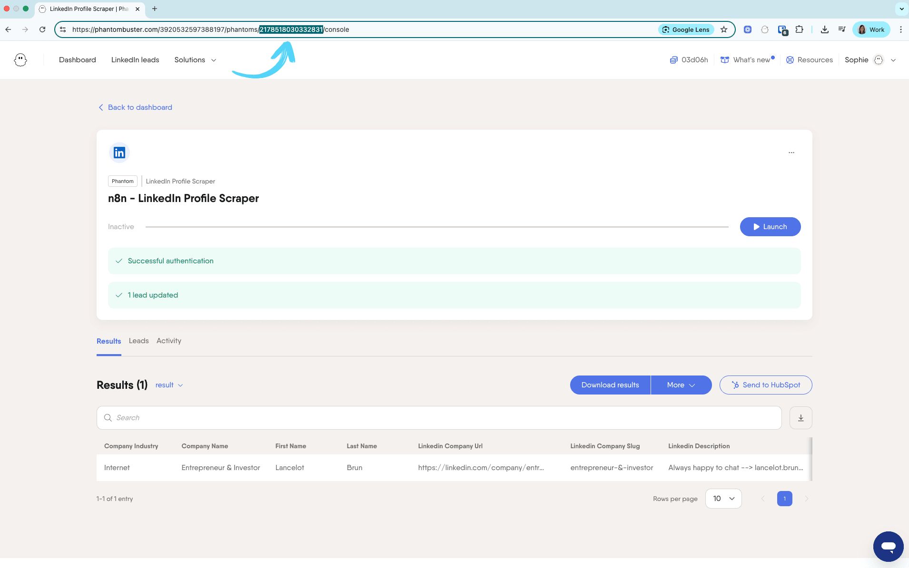Click the Phantom tag label
This screenshot has width=909, height=568.
tap(123, 181)
